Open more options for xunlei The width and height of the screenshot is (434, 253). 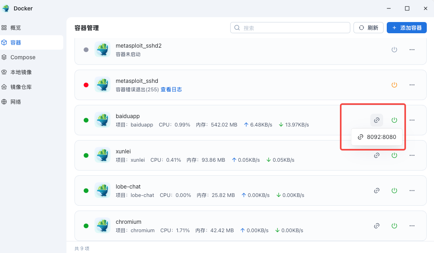point(412,155)
